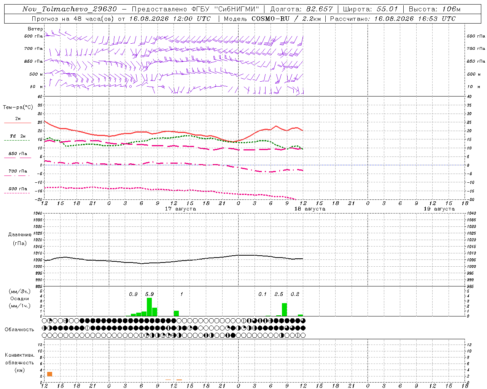The width and height of the screenshot is (487, 389).
Task: Click the 700 гПа temperature legend entry
Action: point(18,173)
